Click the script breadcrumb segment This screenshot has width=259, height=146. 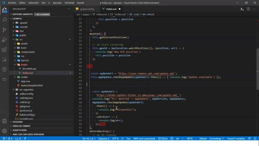coord(136,15)
